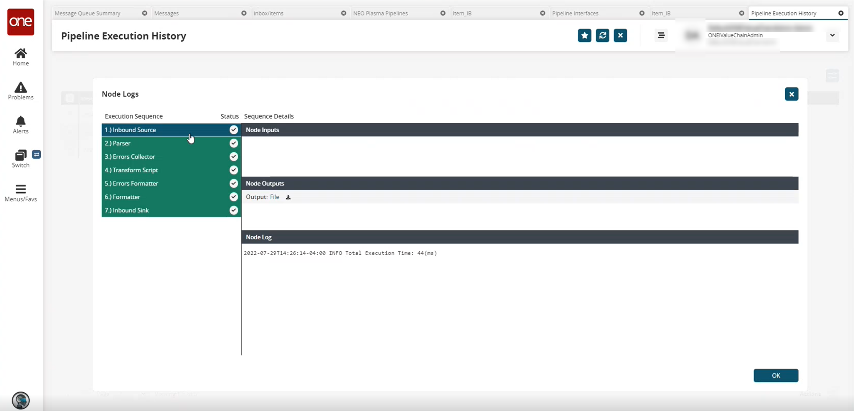Image resolution: width=854 pixels, height=411 pixels.
Task: Click the Home sidebar icon
Action: click(21, 57)
